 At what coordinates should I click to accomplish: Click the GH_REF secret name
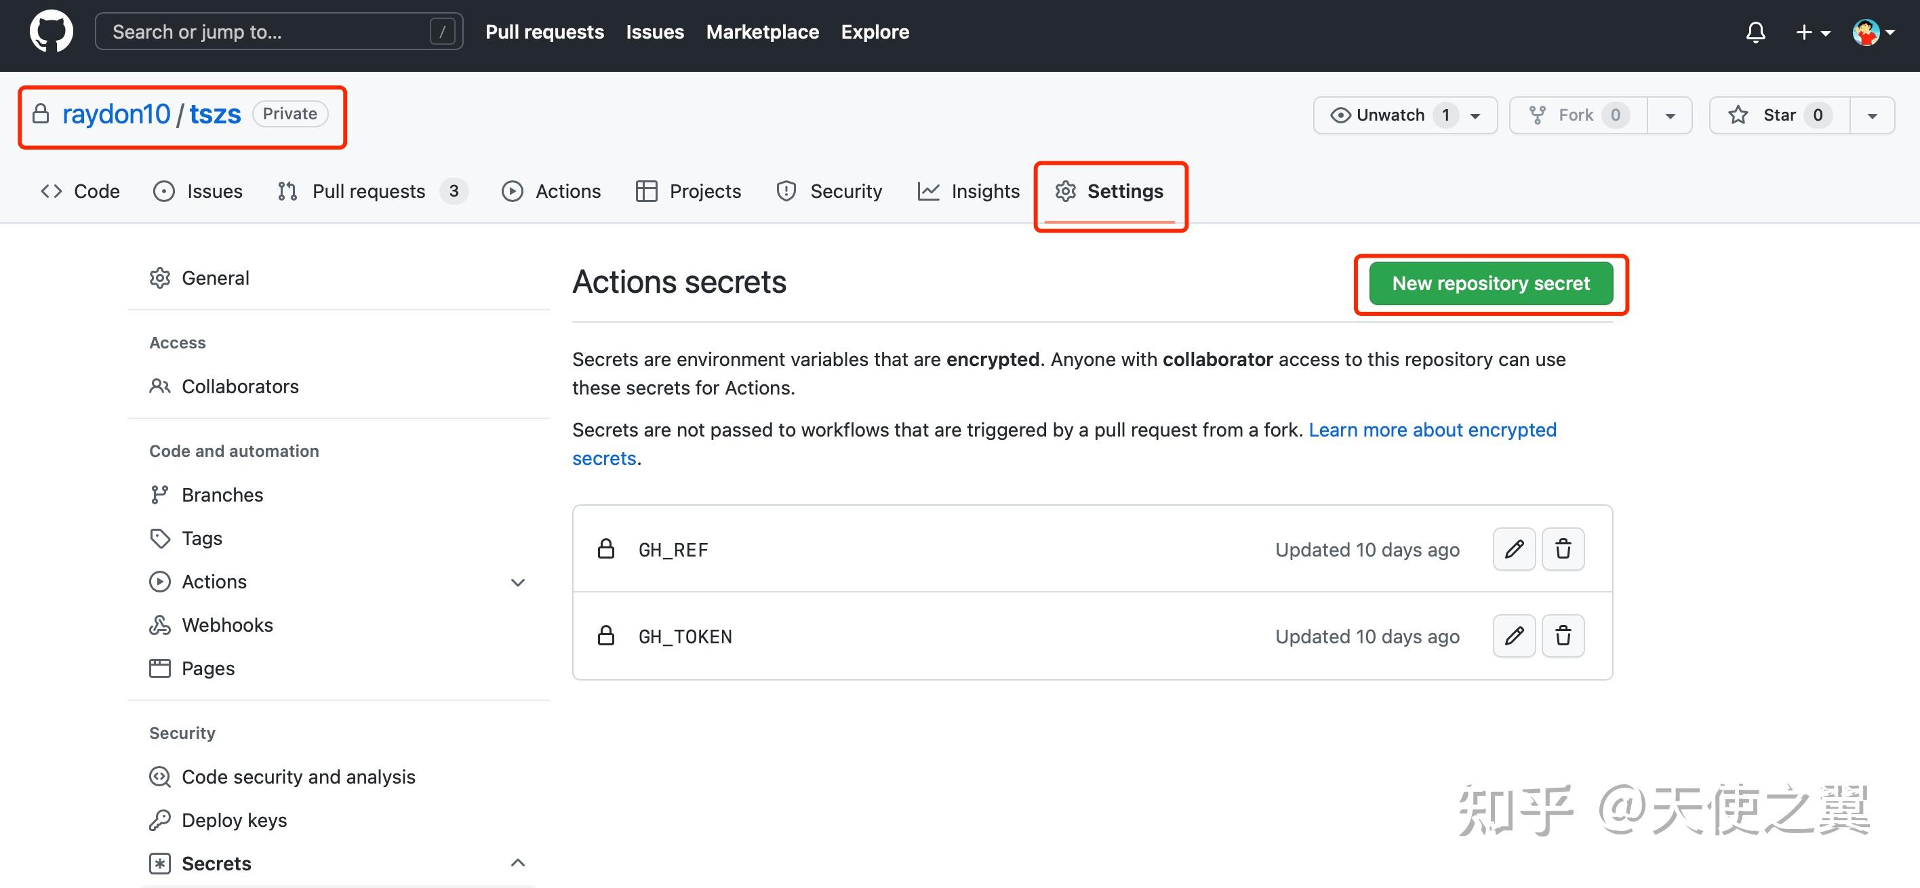tap(673, 550)
